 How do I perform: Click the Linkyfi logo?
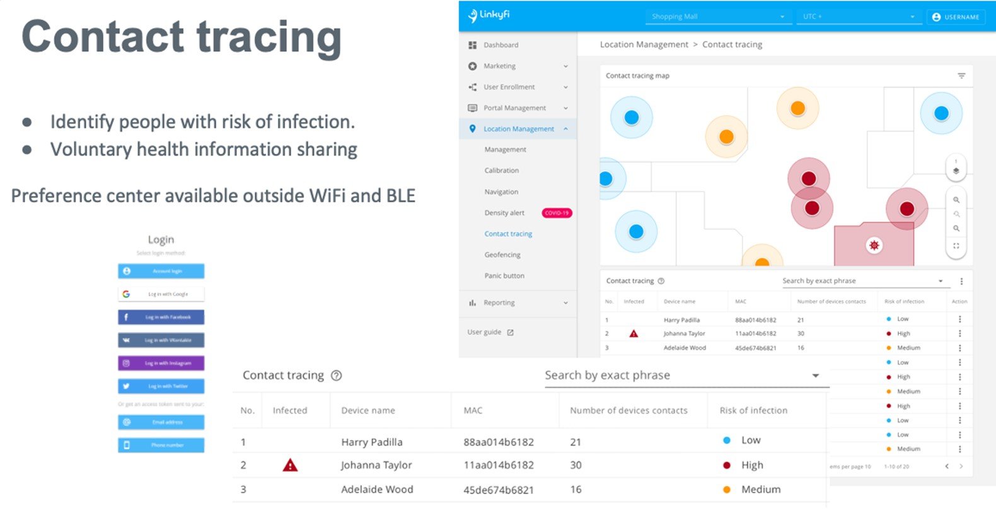[489, 15]
